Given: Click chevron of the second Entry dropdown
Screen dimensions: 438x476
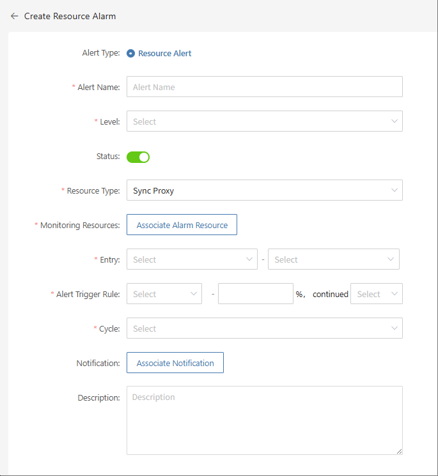Looking at the screenshot, I should pos(391,259).
